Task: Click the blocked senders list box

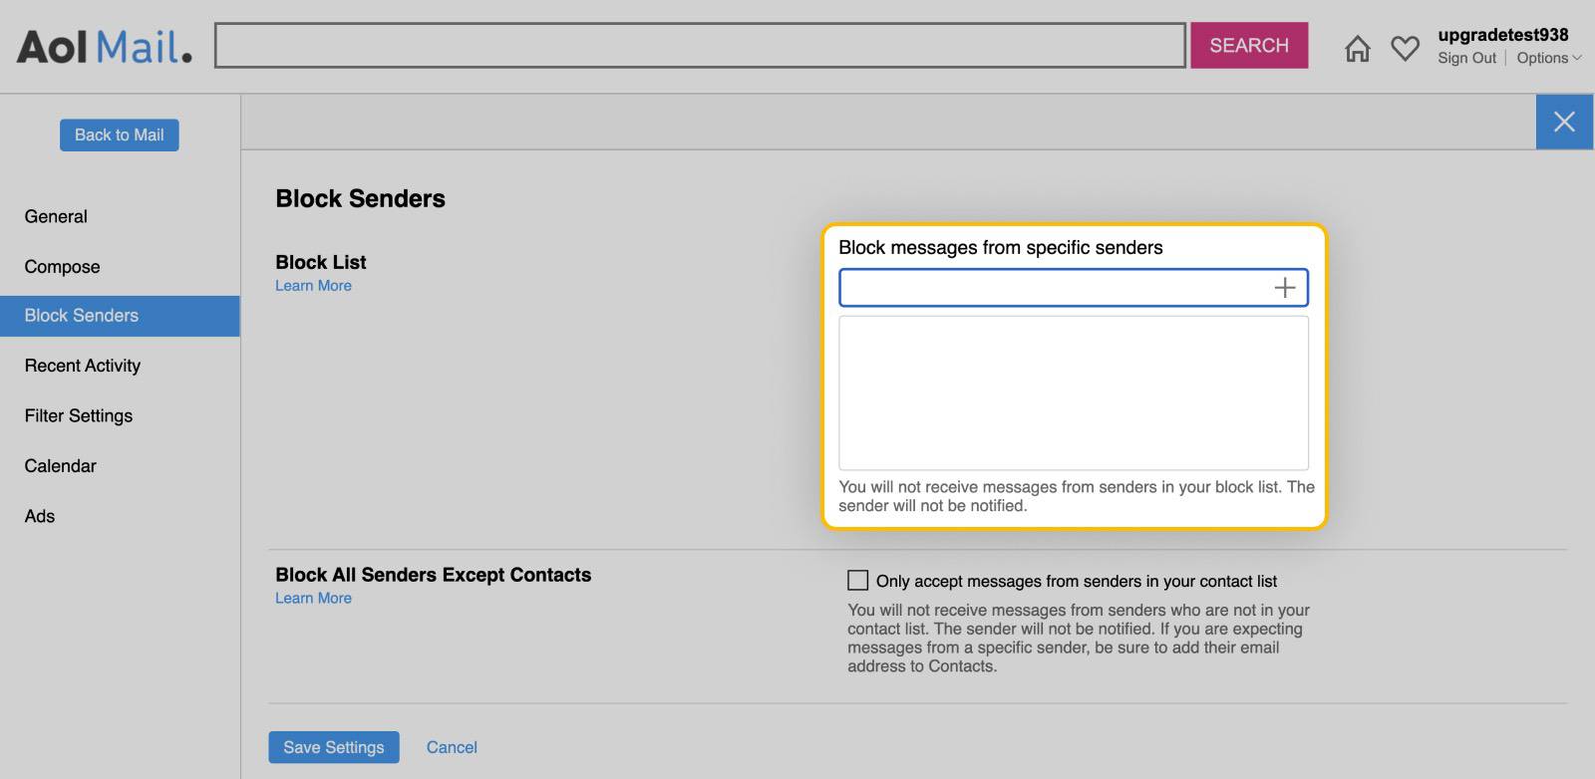Action: pyautogui.click(x=1074, y=392)
